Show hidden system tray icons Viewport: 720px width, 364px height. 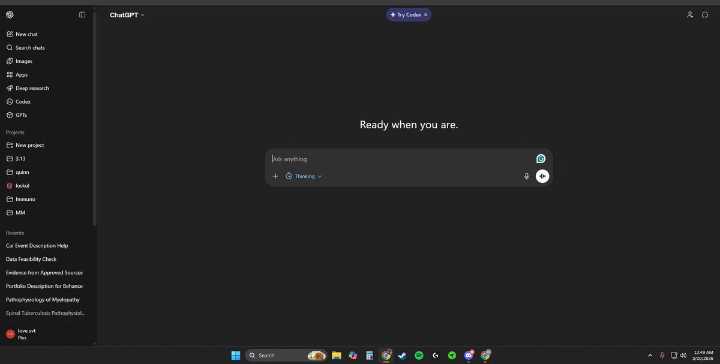tap(650, 355)
